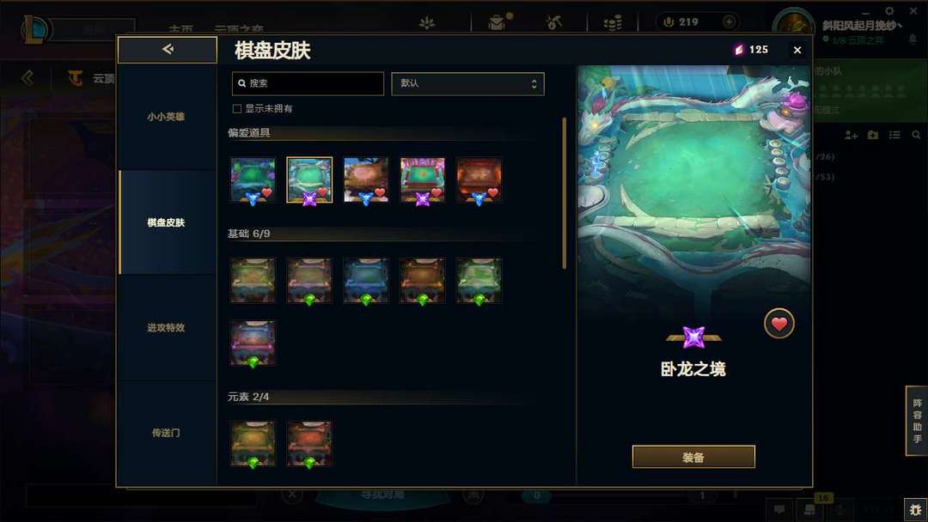The width and height of the screenshot is (928, 522).
Task: Select the purple arena in 基础 section
Action: coord(253,343)
